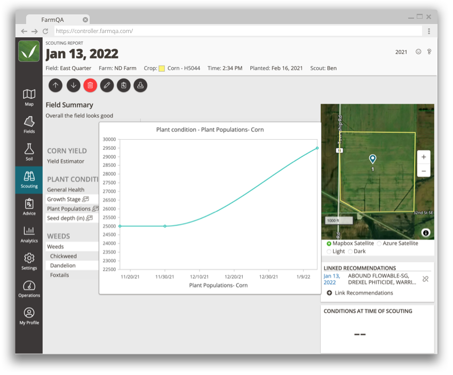The image size is (453, 375).
Task: Click the East Quarter field satellite map
Action: (x=377, y=172)
